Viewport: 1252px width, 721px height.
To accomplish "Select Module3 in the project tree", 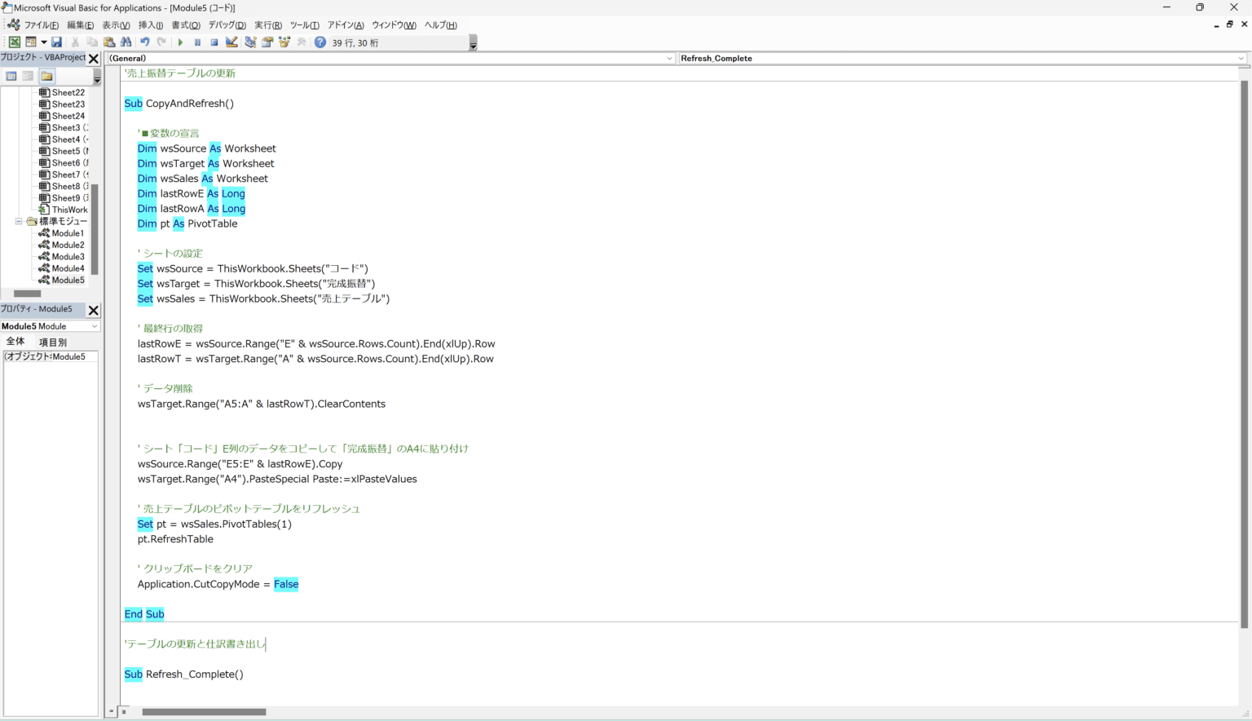I will click(x=68, y=257).
